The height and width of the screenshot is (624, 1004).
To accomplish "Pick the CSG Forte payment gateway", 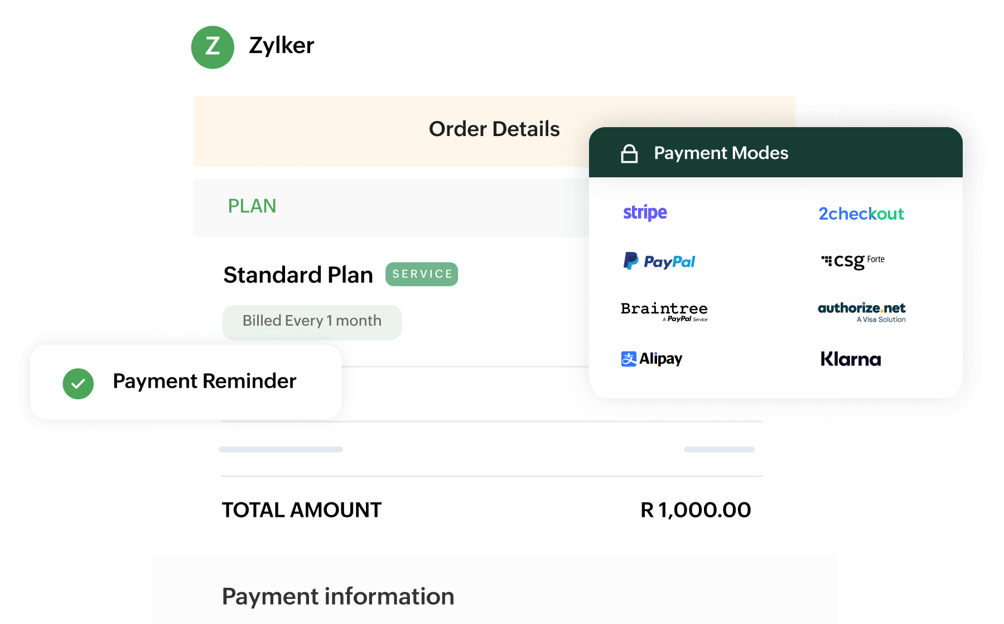I will (853, 260).
